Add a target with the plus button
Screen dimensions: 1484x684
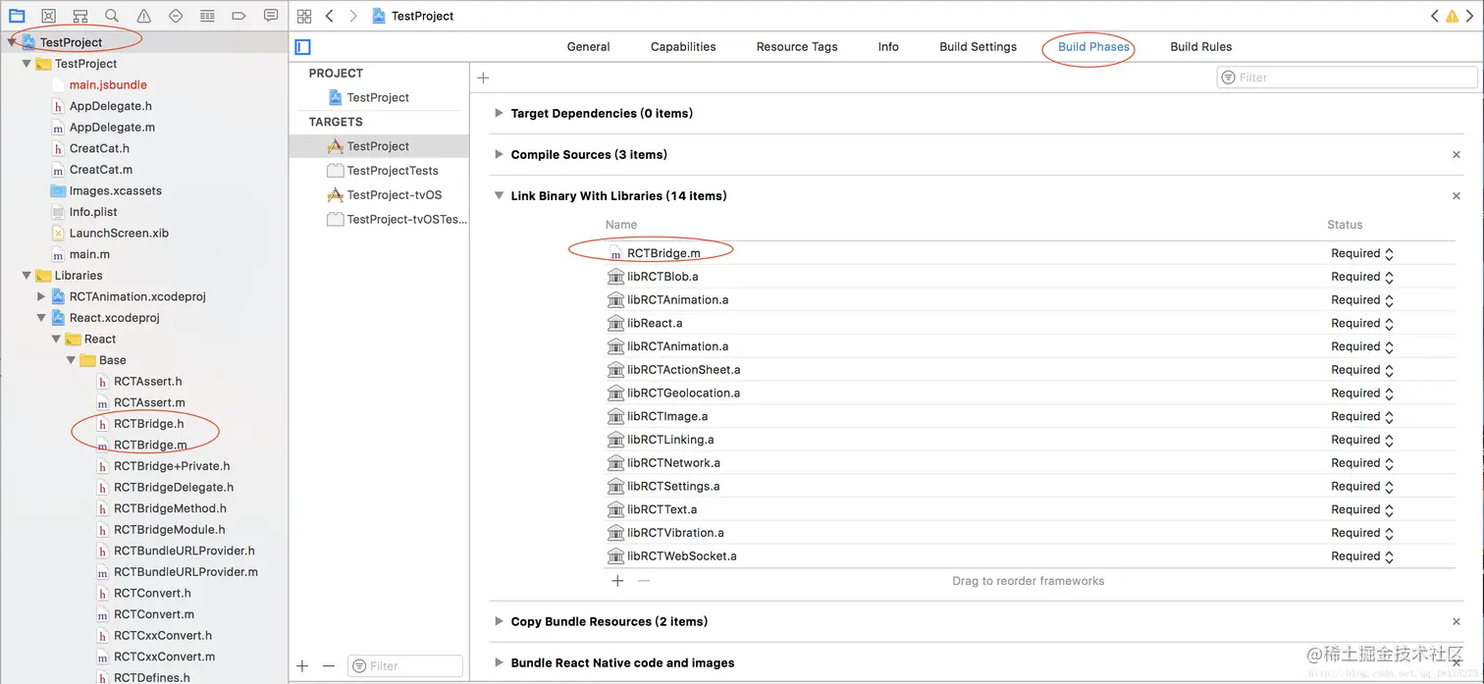point(302,665)
